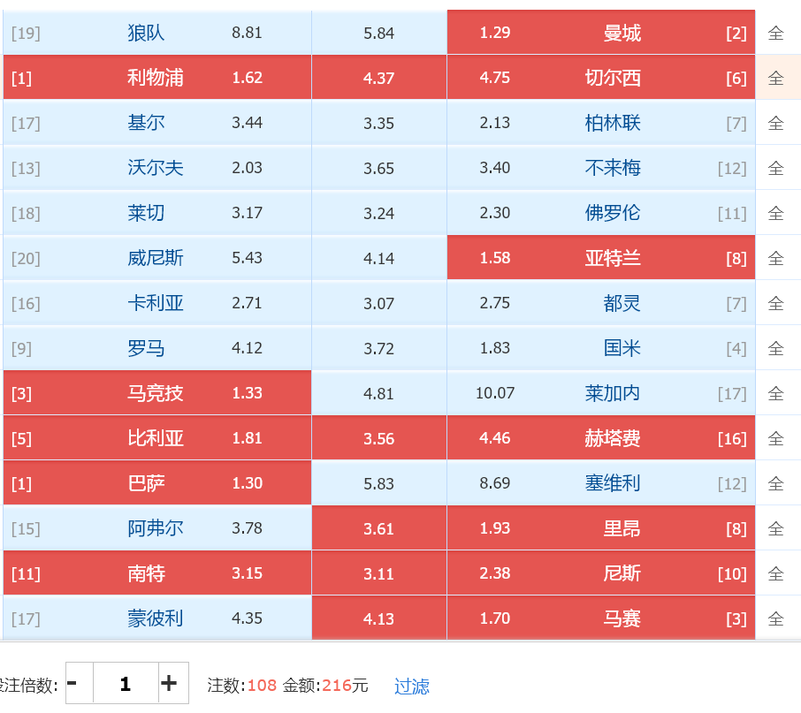Image resolution: width=801 pixels, height=713 pixels.
Task: Select away win 3.40 for 不来梅
Action: (x=601, y=168)
